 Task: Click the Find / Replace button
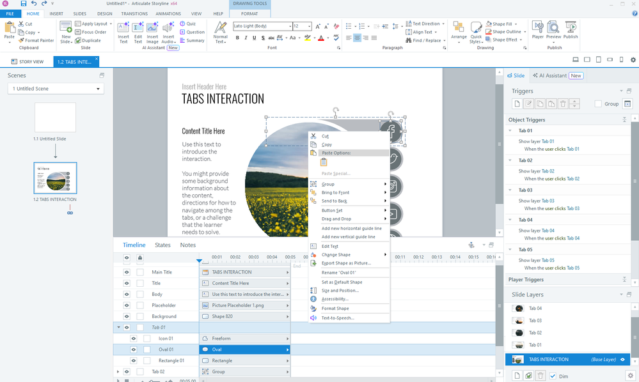427,40
